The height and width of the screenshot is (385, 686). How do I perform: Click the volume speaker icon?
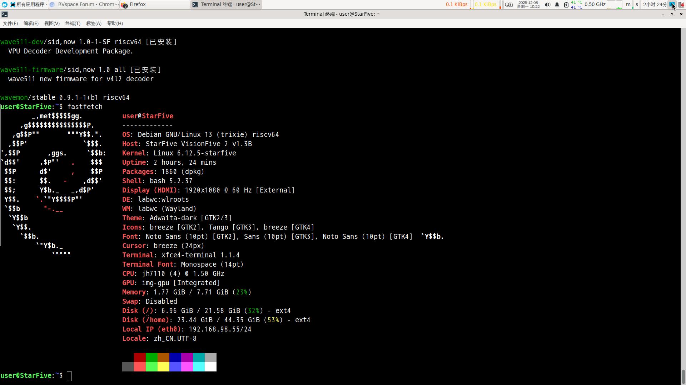pyautogui.click(x=547, y=5)
